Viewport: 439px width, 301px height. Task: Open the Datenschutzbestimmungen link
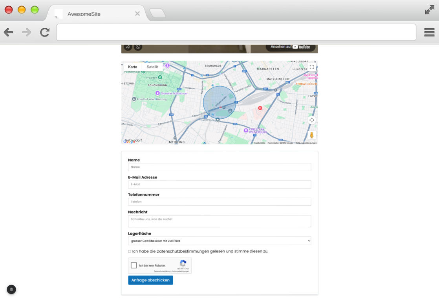183,251
